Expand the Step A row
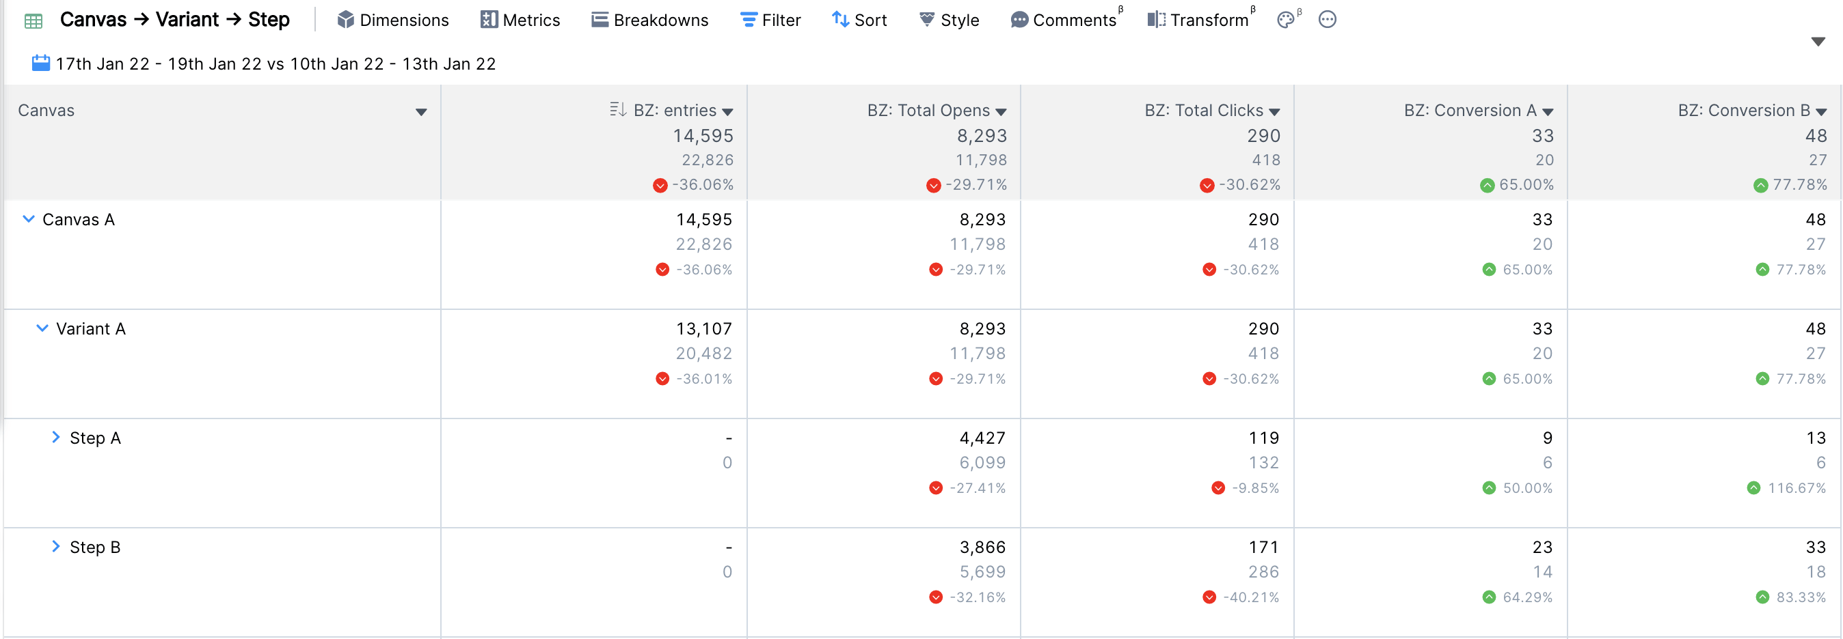The width and height of the screenshot is (1843, 639). tap(56, 438)
